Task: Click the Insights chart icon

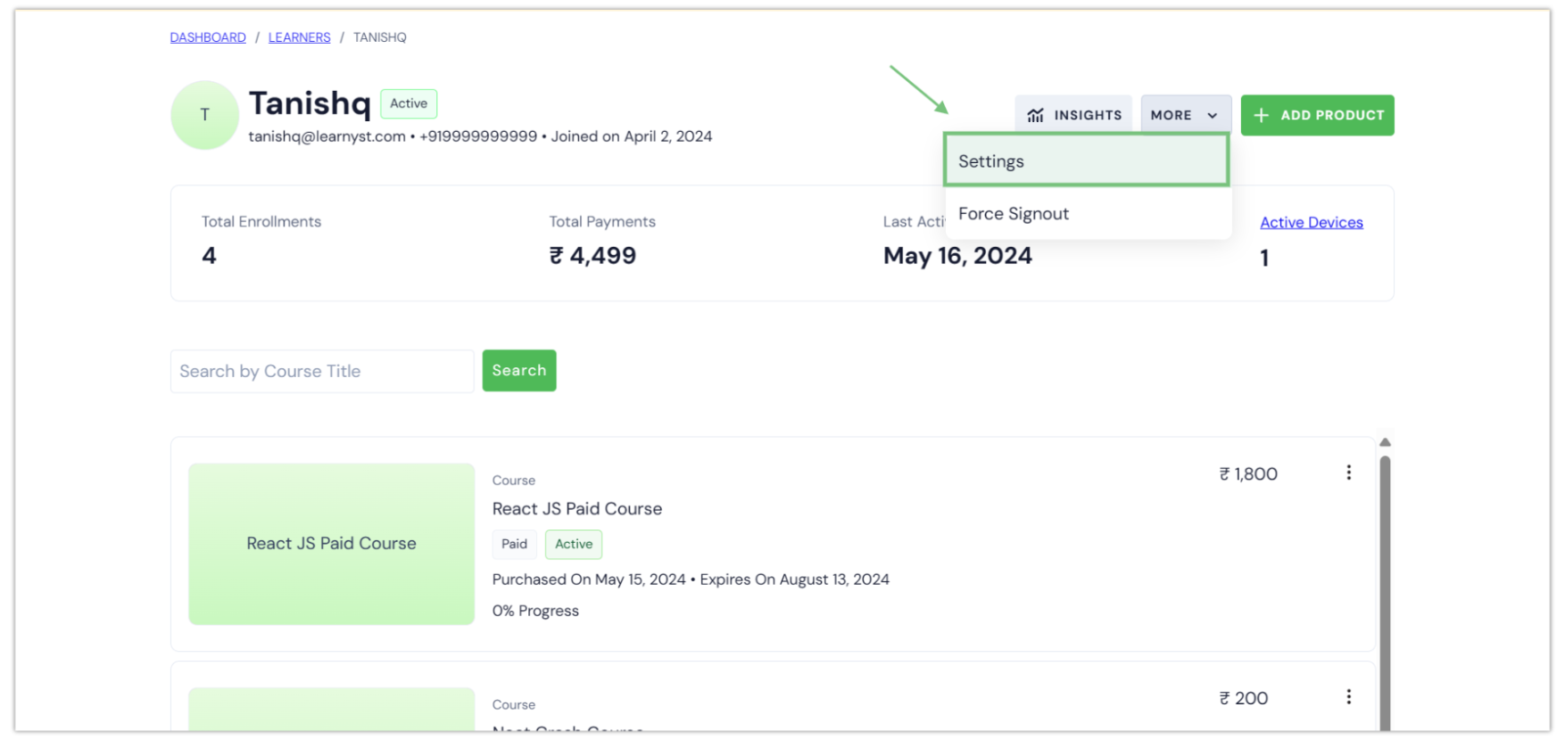Action: coord(1035,115)
